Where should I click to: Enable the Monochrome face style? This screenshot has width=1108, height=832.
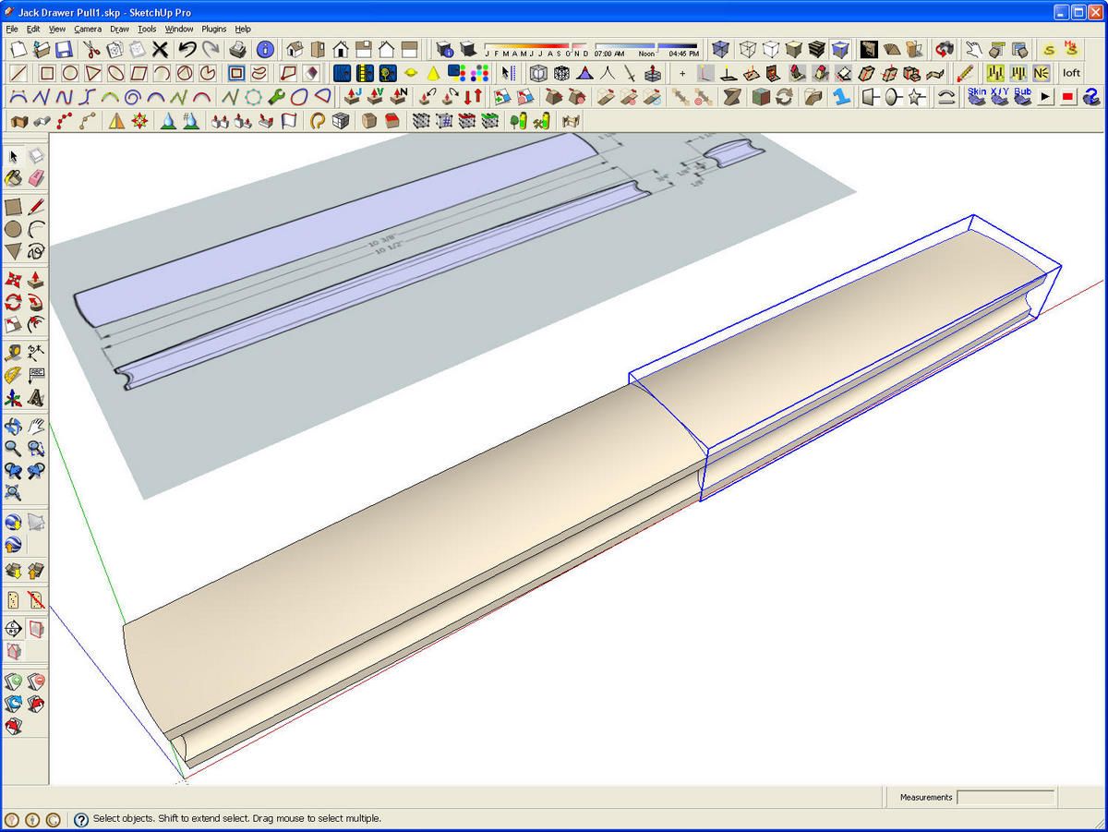840,49
